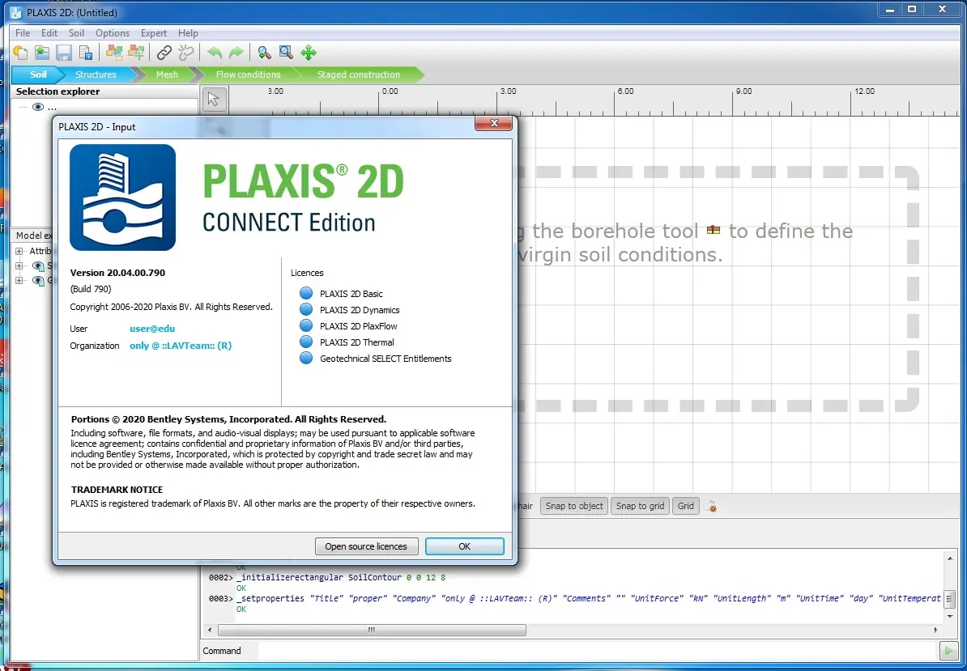Open the Show materials icon in the toolbar
The height and width of the screenshot is (671, 967).
click(x=114, y=53)
